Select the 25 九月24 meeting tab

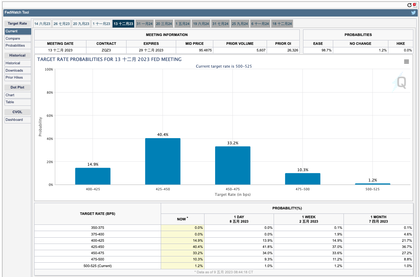click(x=240, y=24)
